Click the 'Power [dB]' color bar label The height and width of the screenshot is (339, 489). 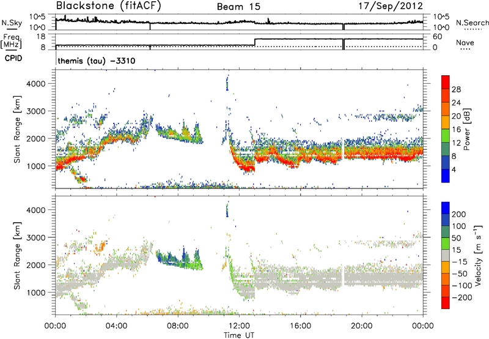click(466, 129)
